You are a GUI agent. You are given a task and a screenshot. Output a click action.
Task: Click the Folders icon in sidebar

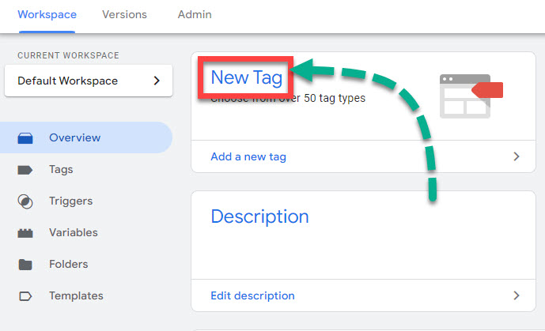point(25,265)
